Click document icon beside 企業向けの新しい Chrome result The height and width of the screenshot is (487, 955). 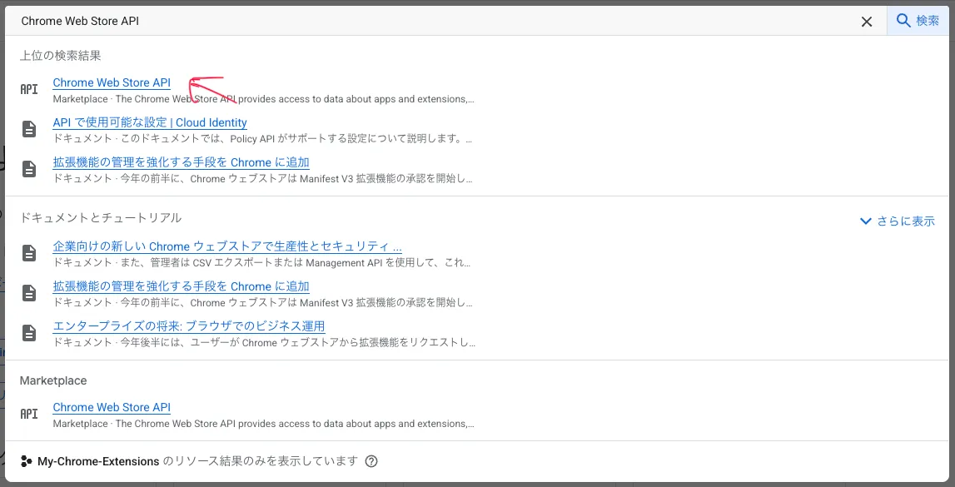[29, 252]
